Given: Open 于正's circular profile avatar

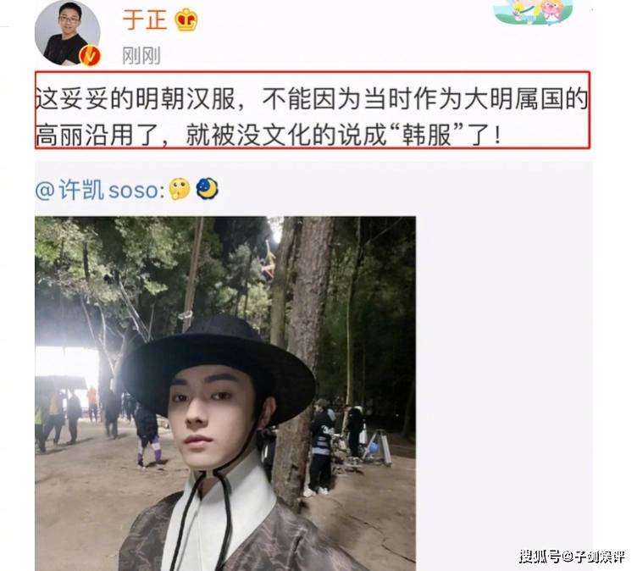Looking at the screenshot, I should point(67,33).
